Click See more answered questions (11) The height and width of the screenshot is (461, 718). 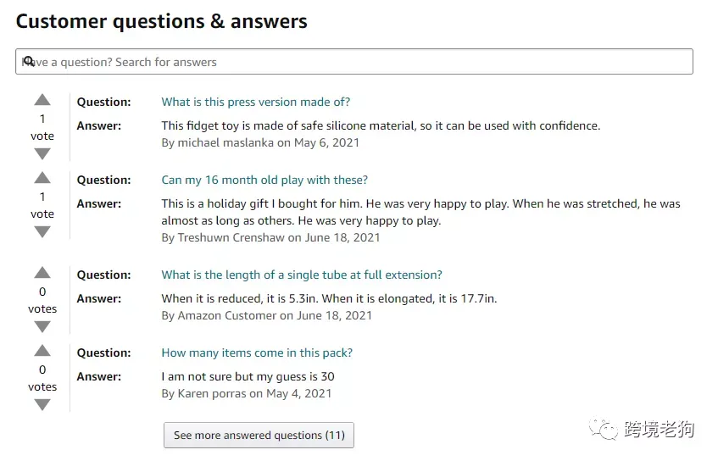[259, 435]
